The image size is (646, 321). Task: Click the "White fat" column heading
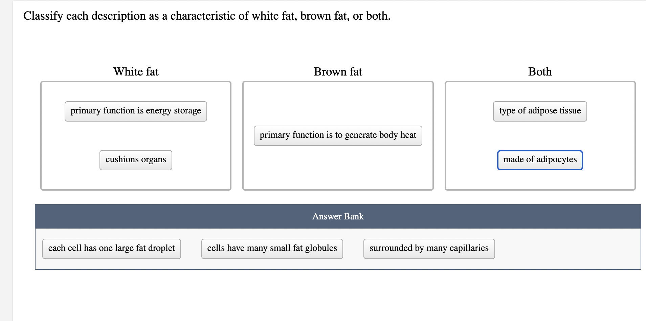click(135, 71)
